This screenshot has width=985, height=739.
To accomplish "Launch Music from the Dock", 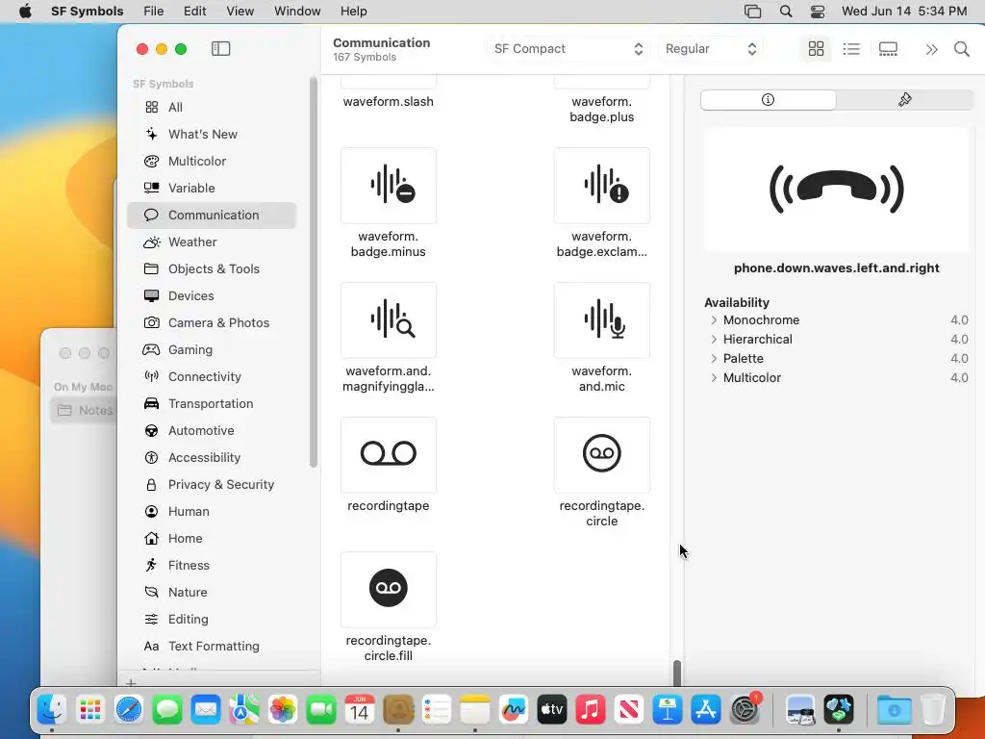I will (591, 710).
